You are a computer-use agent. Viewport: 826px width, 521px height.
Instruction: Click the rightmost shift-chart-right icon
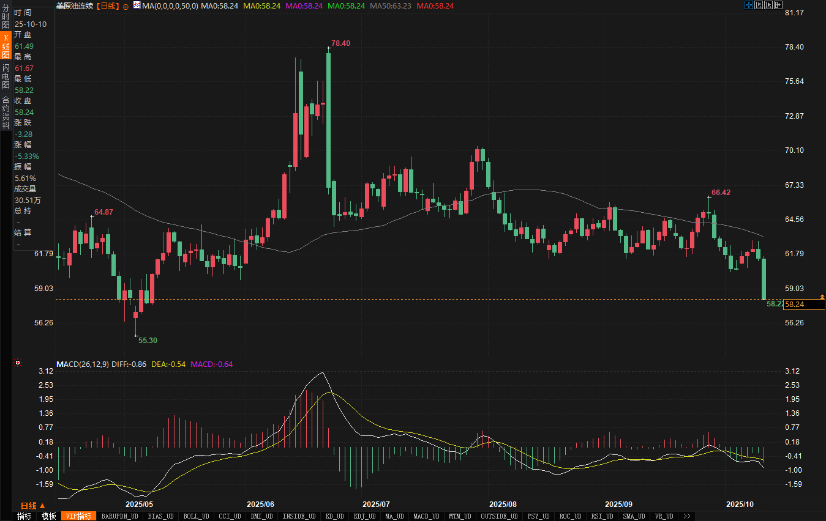[x=779, y=5]
